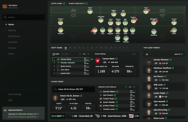Open Sam Howell's external link icon
188x122 pixels.
[167, 101]
